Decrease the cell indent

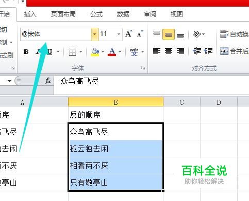click(x=197, y=51)
